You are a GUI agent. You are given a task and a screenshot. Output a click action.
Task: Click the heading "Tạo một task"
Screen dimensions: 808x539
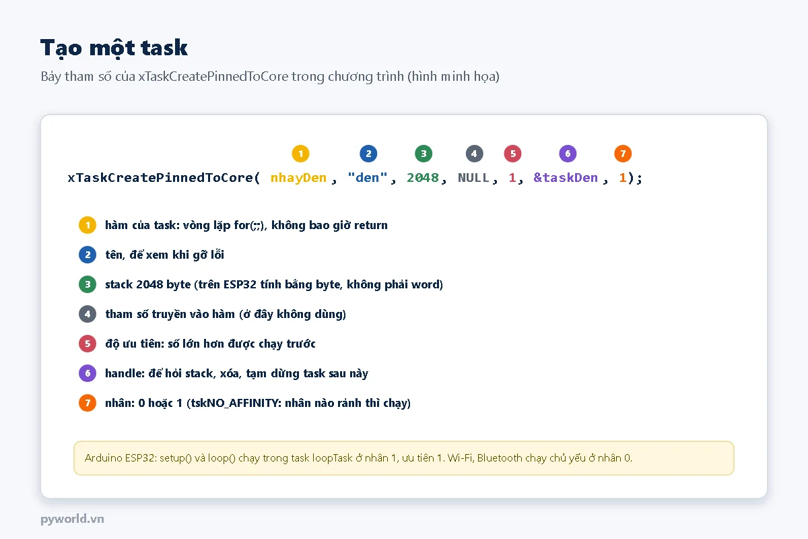point(114,48)
